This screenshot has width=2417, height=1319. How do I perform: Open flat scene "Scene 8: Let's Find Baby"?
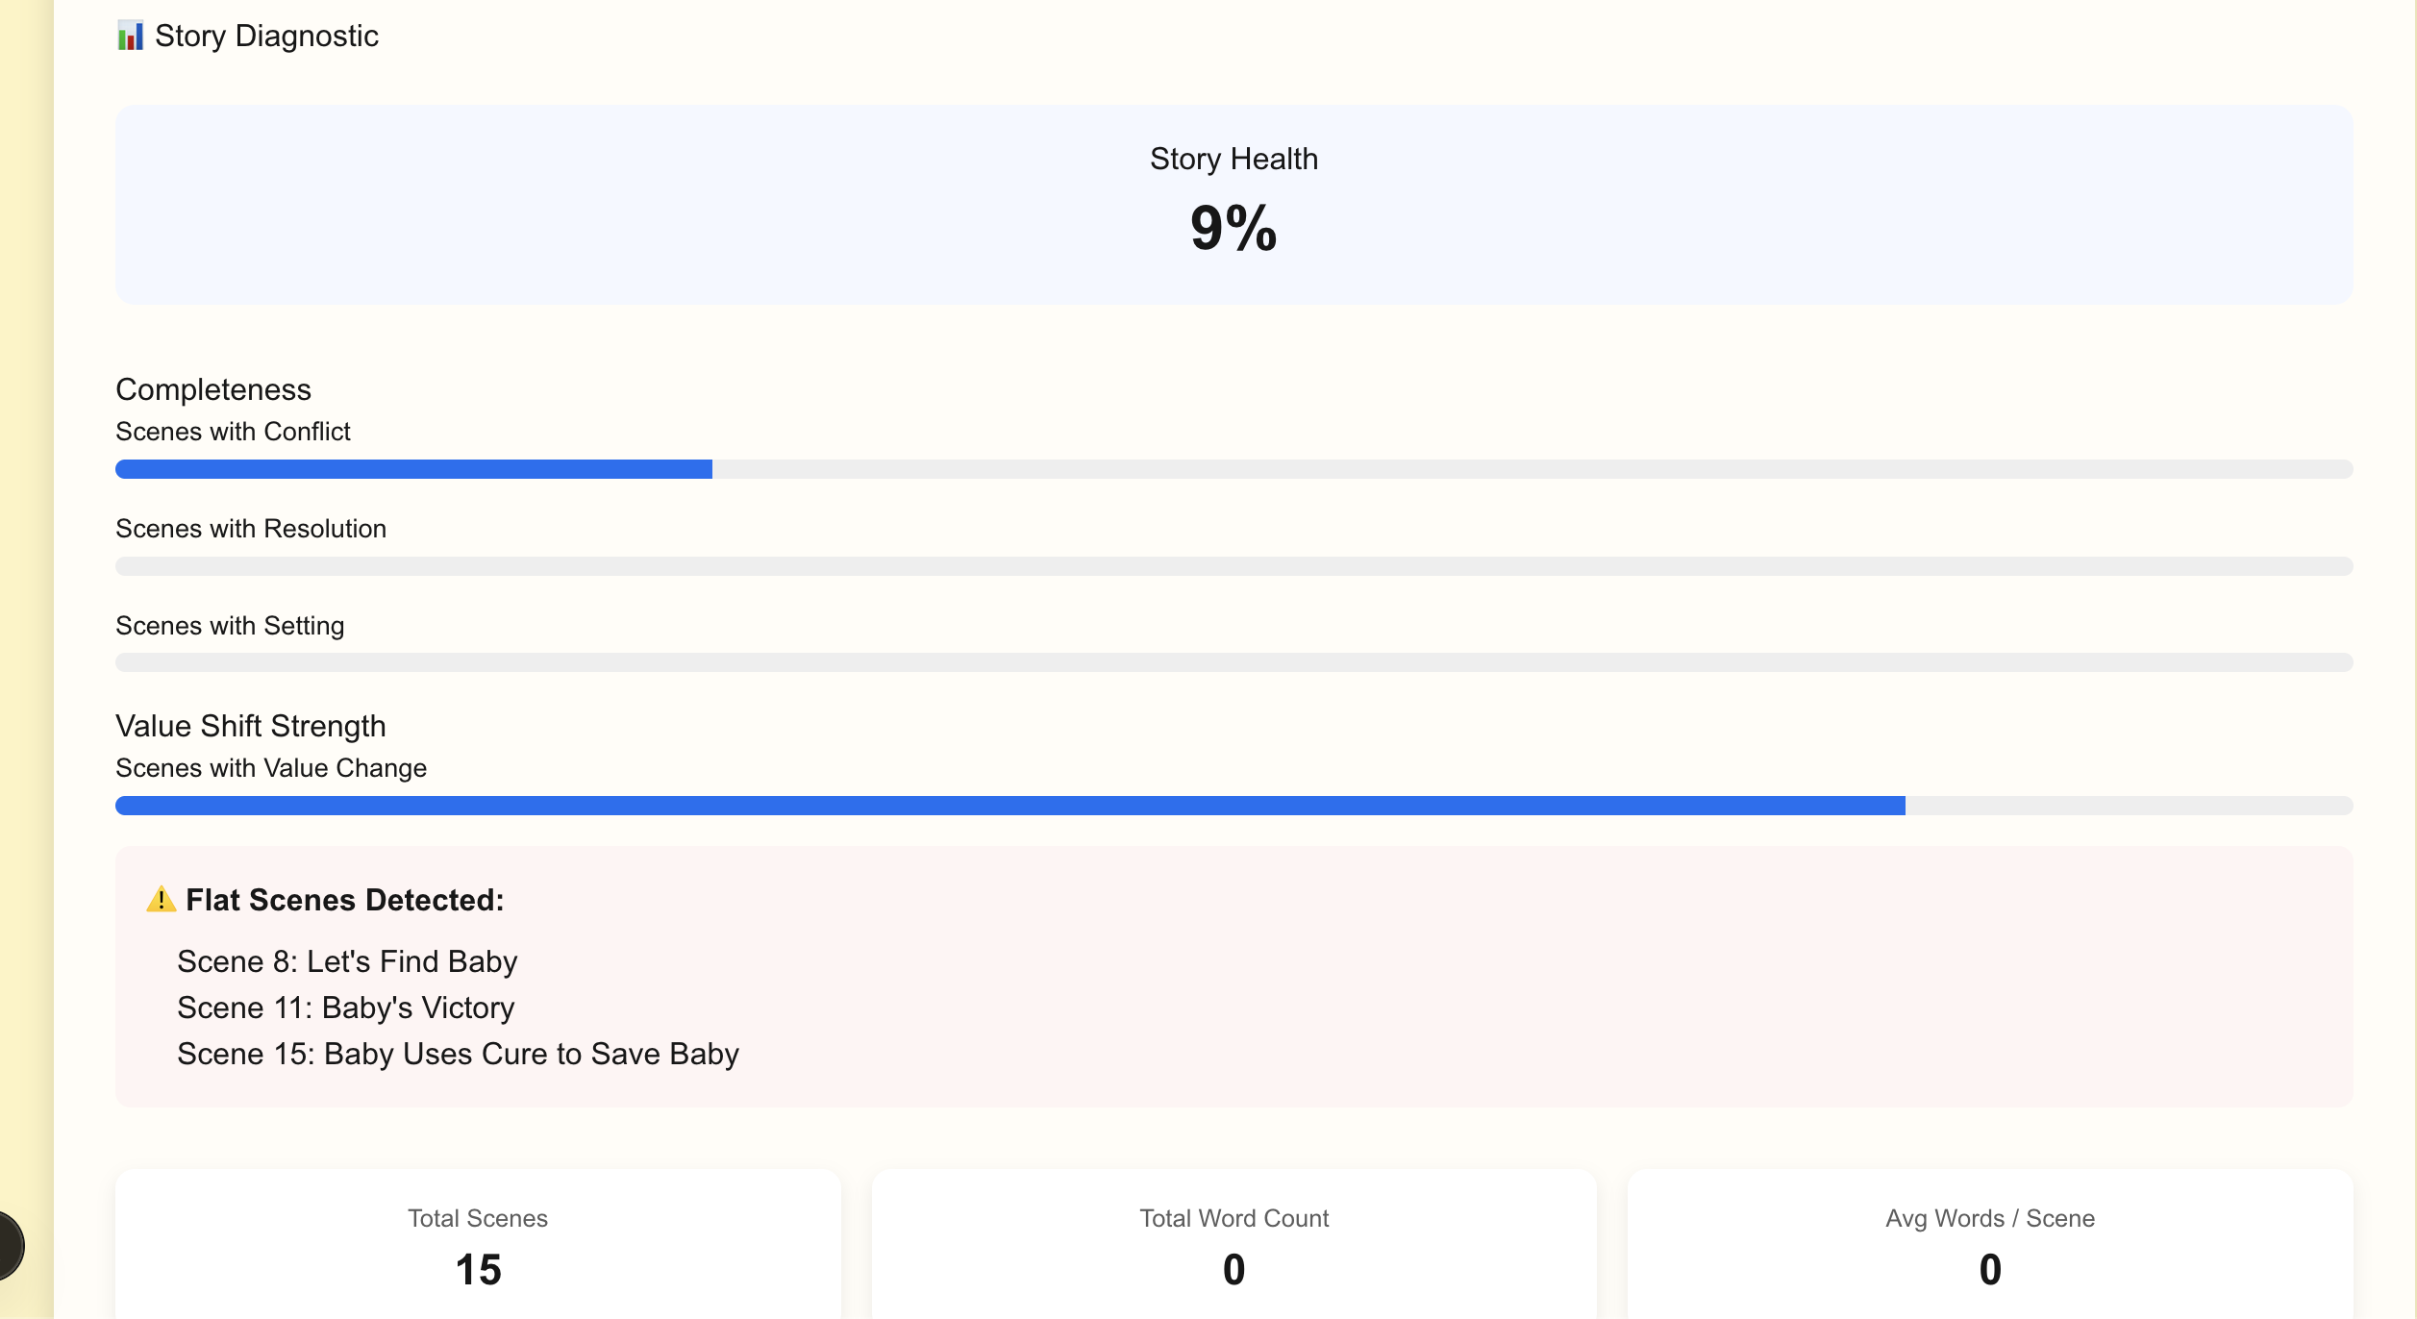[347, 961]
